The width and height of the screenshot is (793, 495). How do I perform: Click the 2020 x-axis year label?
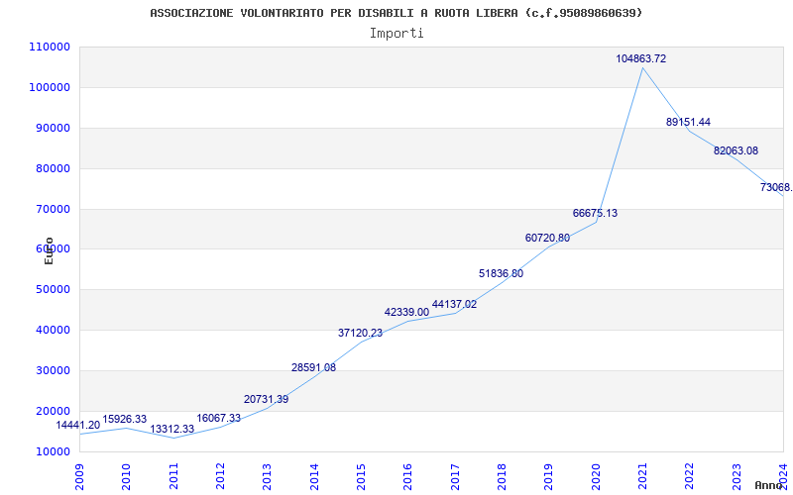[x=596, y=477]
